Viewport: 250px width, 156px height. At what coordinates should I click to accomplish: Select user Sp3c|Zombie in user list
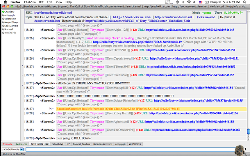11,26
